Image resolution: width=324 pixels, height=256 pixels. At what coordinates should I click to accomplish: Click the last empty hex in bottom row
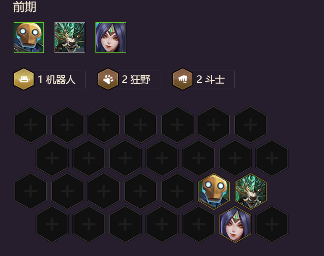tap(272, 224)
